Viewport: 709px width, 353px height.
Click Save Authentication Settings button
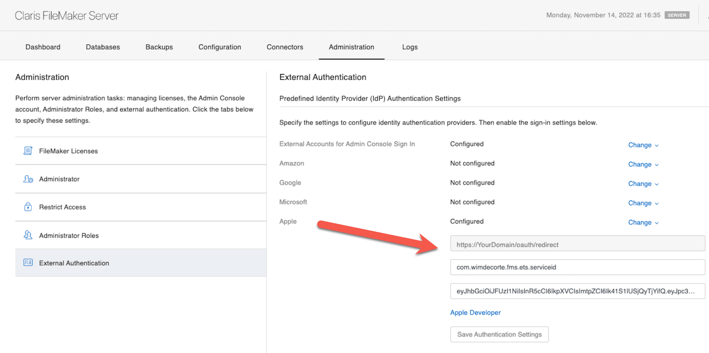coord(500,334)
